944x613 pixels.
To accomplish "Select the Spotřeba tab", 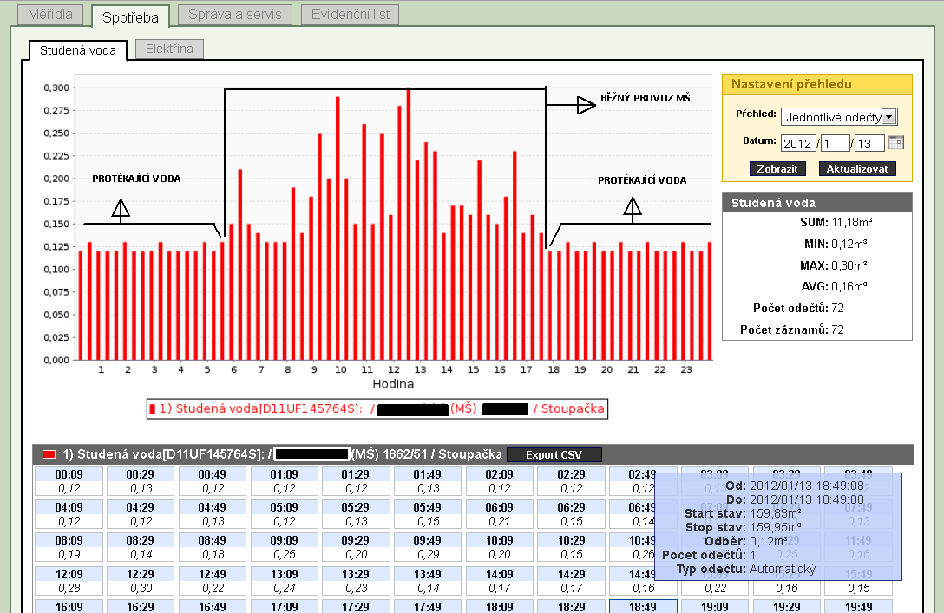I will tap(131, 17).
